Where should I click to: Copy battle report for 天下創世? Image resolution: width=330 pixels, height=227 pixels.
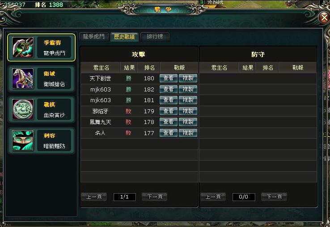coord(188,78)
